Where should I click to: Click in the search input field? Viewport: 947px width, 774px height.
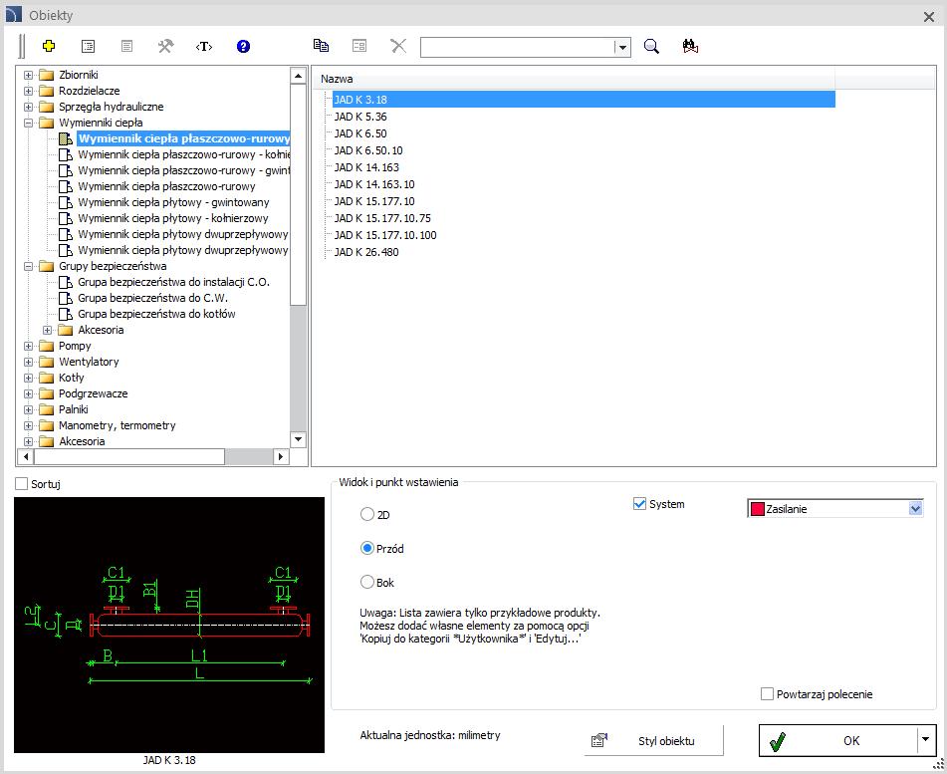pos(518,47)
